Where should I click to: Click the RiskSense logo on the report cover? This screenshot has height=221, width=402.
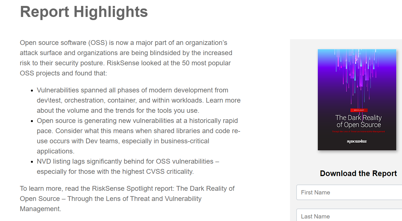click(x=357, y=141)
